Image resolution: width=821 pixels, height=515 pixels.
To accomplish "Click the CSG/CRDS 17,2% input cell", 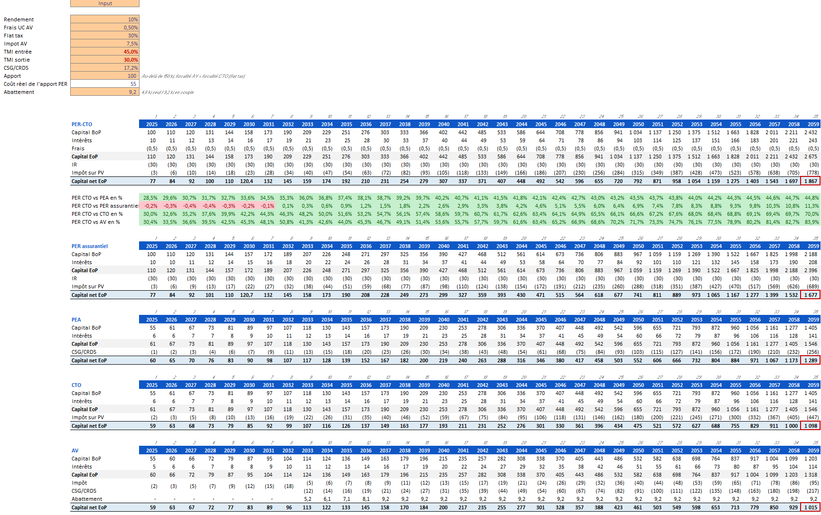I will tap(105, 68).
